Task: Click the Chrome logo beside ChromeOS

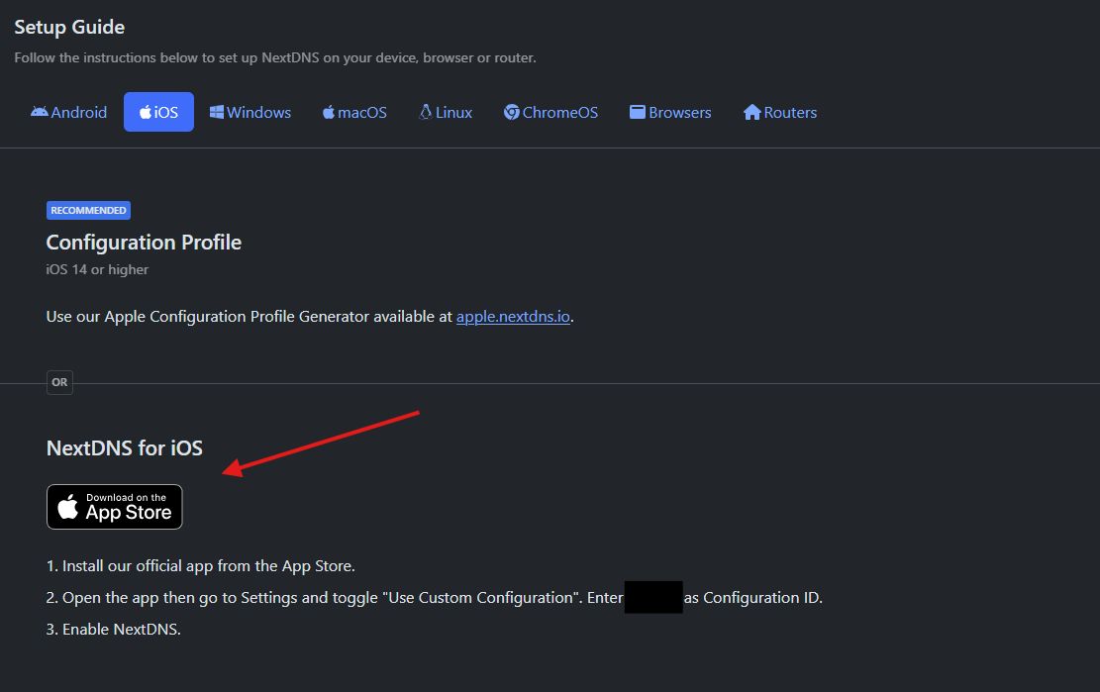Action: click(x=512, y=112)
